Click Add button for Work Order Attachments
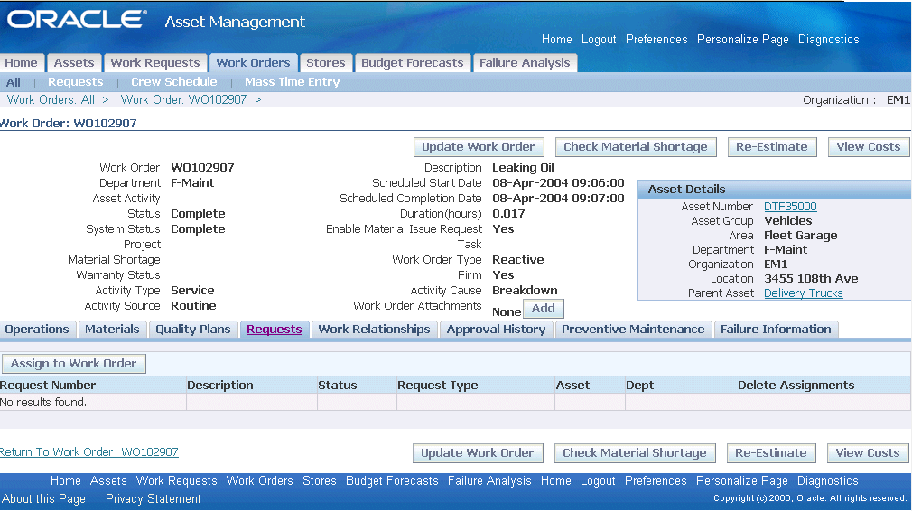 pyautogui.click(x=544, y=309)
